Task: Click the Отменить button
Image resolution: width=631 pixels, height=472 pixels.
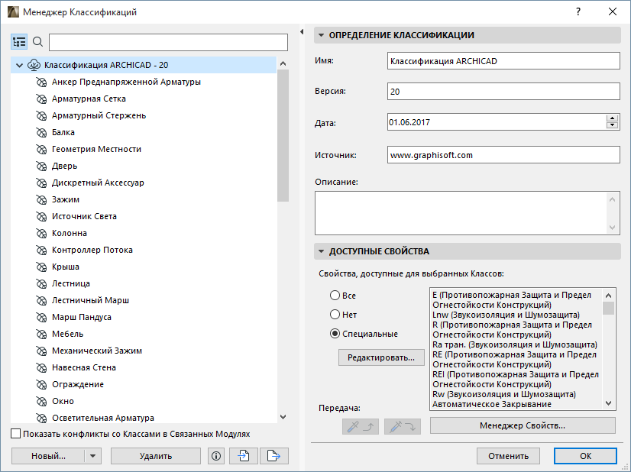Action: point(508,456)
